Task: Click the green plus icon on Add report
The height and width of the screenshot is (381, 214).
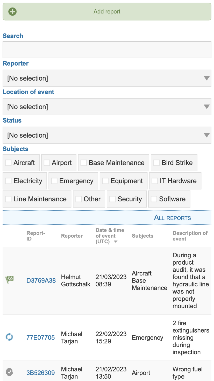Action: 12,11
